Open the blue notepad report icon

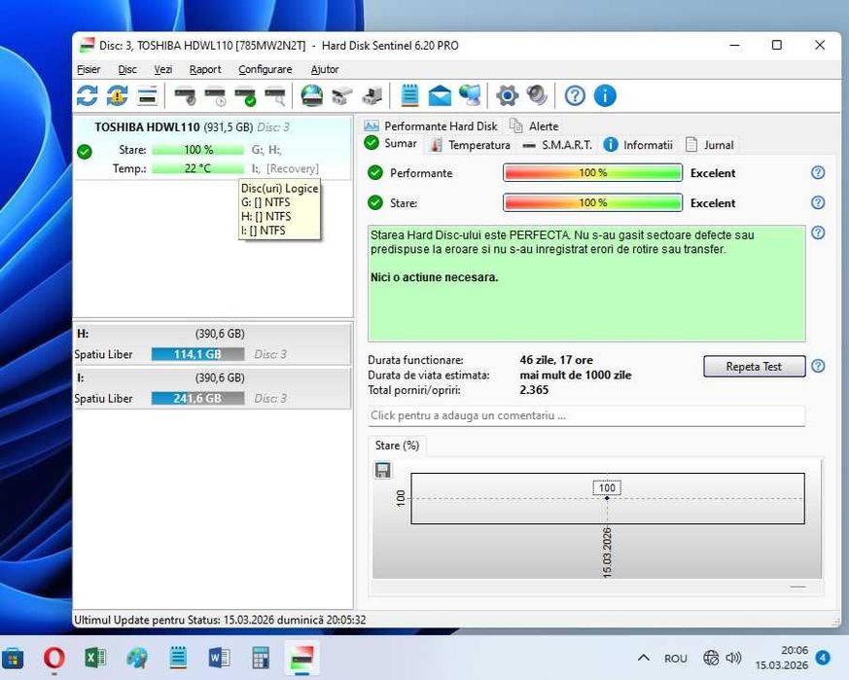click(409, 96)
